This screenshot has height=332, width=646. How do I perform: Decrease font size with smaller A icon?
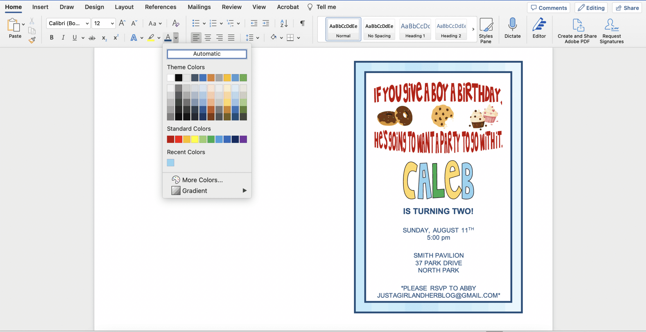pyautogui.click(x=134, y=23)
